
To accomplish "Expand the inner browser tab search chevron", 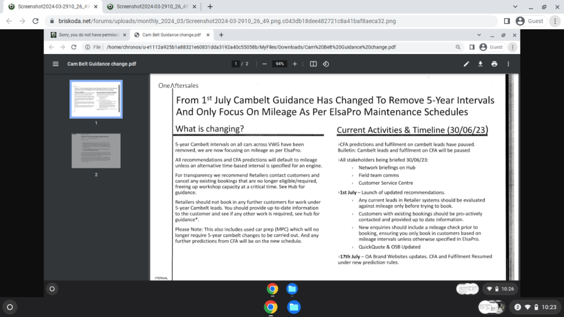I will [x=479, y=35].
